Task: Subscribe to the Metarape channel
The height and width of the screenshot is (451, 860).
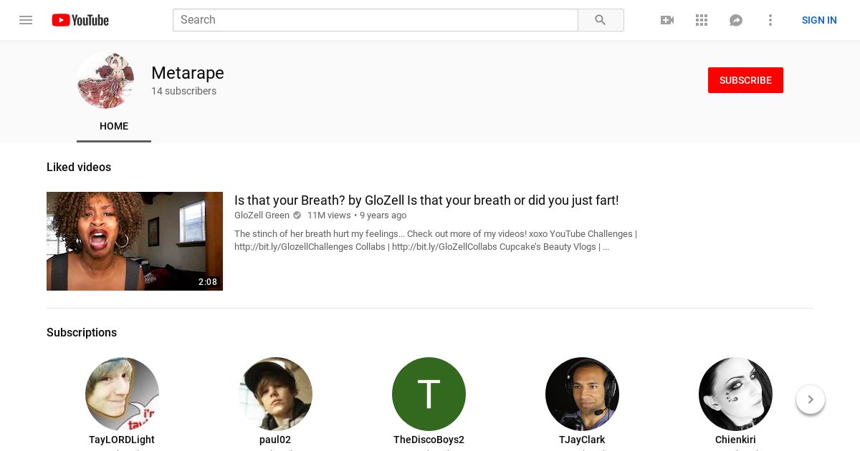Action: [745, 80]
